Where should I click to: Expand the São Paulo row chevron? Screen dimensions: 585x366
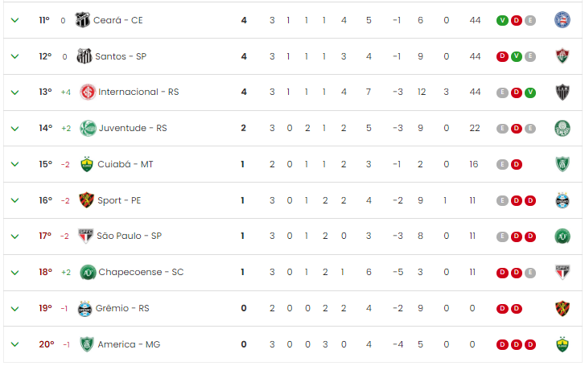(15, 236)
